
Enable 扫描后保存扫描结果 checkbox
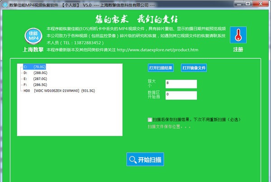pos(150,120)
